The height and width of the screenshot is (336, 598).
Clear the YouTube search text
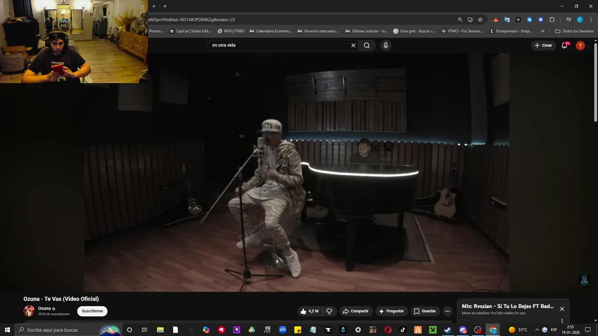click(x=353, y=45)
